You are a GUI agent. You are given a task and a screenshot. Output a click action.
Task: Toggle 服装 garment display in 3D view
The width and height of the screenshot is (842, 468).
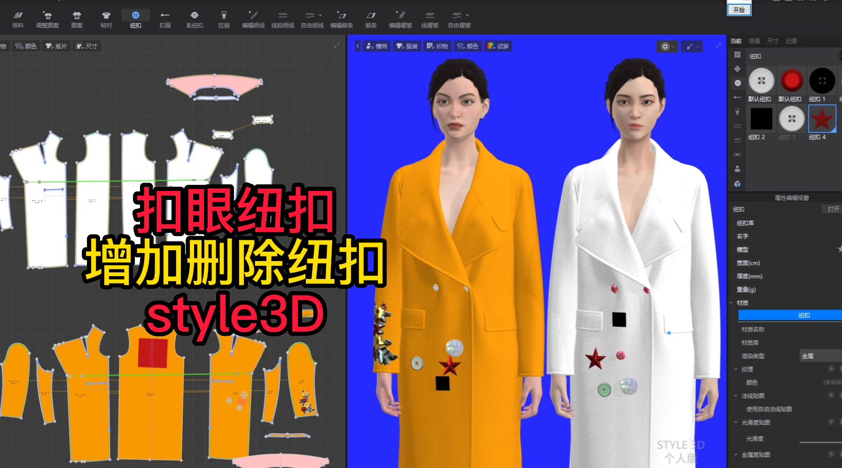tap(407, 46)
